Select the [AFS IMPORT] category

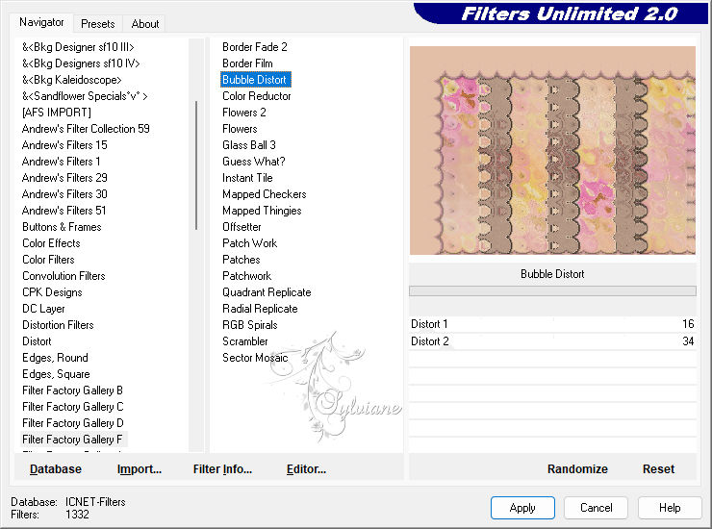pyautogui.click(x=57, y=113)
